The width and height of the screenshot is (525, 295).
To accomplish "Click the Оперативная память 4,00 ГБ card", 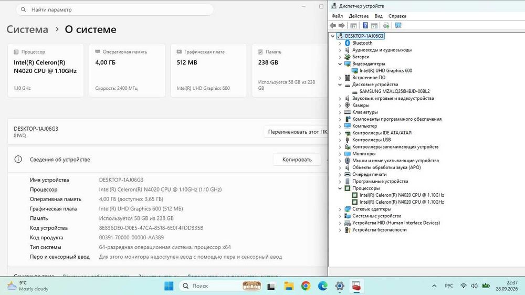I will coord(127,70).
